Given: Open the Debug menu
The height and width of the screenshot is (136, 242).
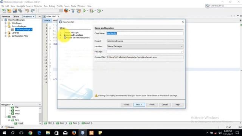Looking at the screenshot, I should (52, 6).
